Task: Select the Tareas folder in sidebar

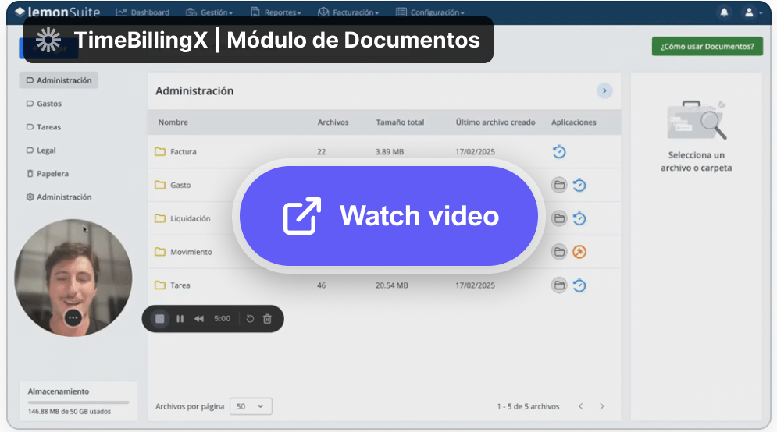Action: click(x=44, y=126)
